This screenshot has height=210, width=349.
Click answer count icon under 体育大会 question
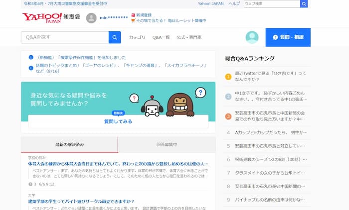(30, 184)
